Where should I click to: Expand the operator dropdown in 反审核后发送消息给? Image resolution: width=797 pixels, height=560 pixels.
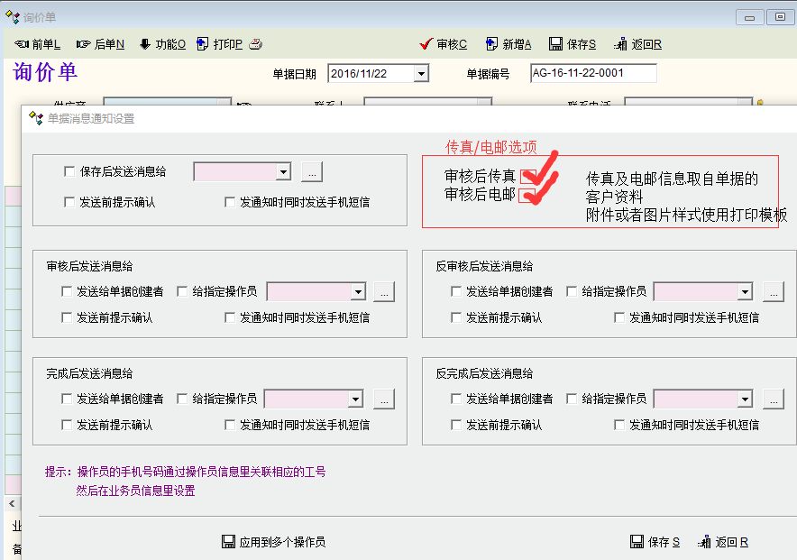(x=745, y=291)
